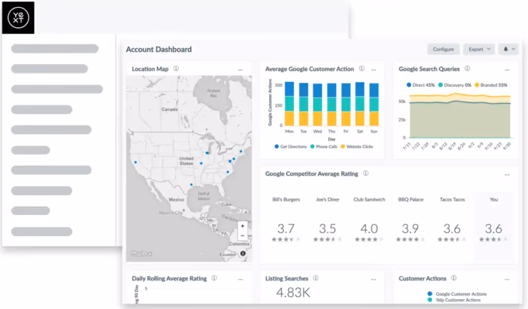528x309 pixels.
Task: Toggle Phone Calls legend item
Action: click(324, 147)
